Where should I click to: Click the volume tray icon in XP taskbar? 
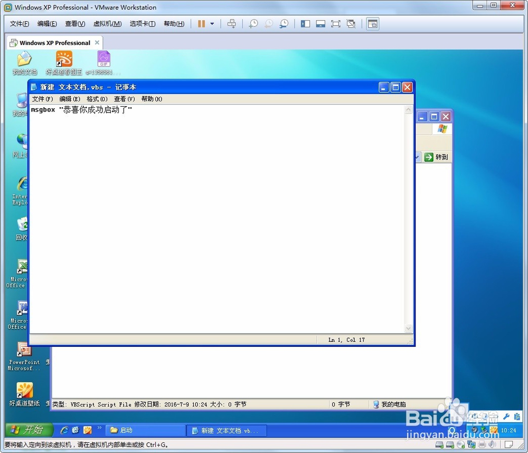coord(475,430)
